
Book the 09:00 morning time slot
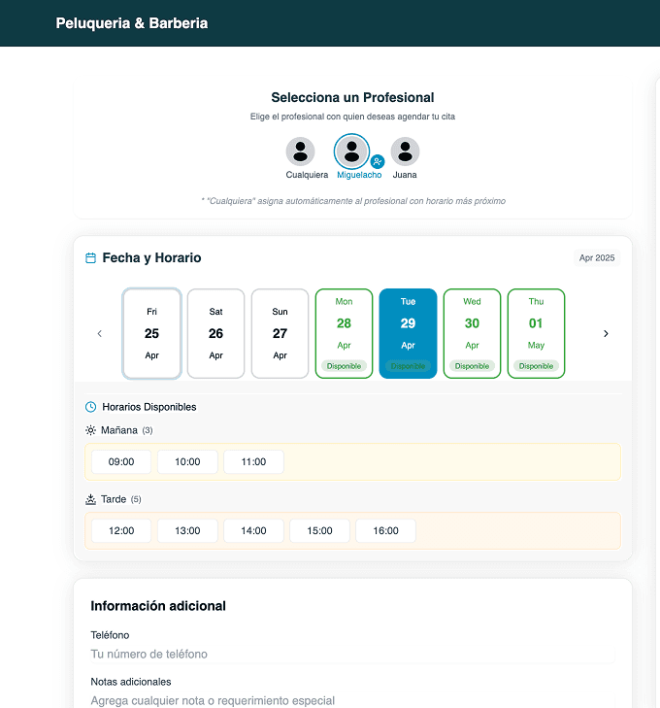[121, 461]
